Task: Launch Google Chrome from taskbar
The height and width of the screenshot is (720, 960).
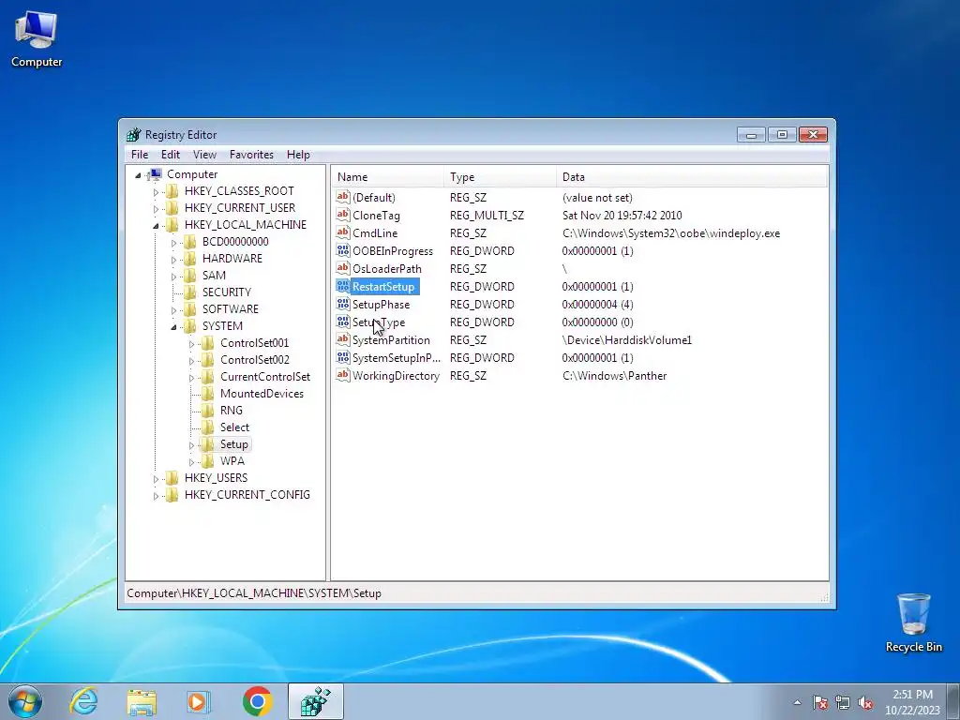Action: coord(257,701)
